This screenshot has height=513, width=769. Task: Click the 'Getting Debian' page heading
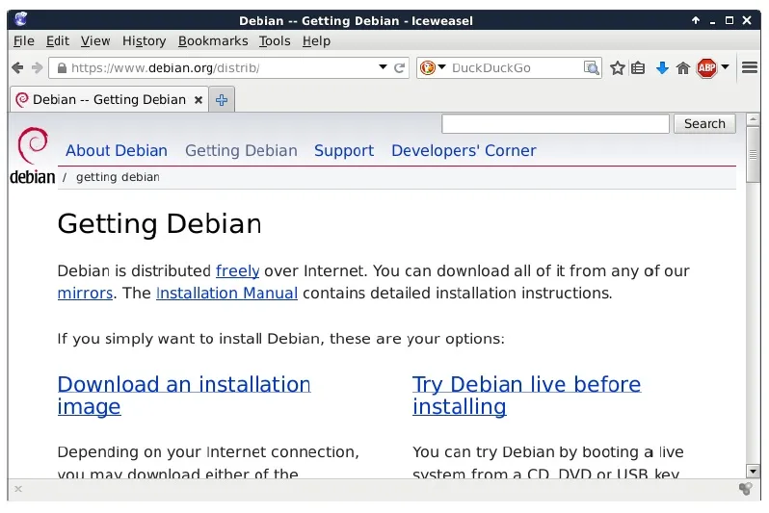click(x=159, y=224)
